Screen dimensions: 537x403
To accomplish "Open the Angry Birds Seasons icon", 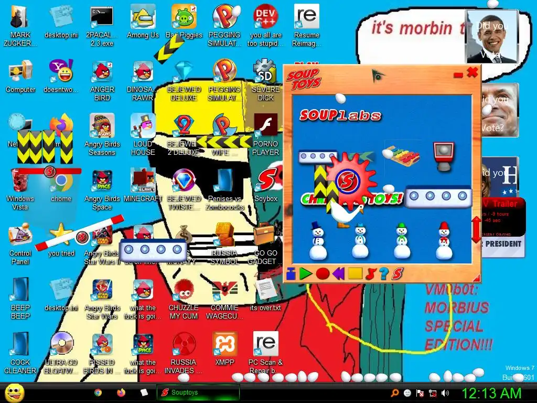I will point(102,135).
